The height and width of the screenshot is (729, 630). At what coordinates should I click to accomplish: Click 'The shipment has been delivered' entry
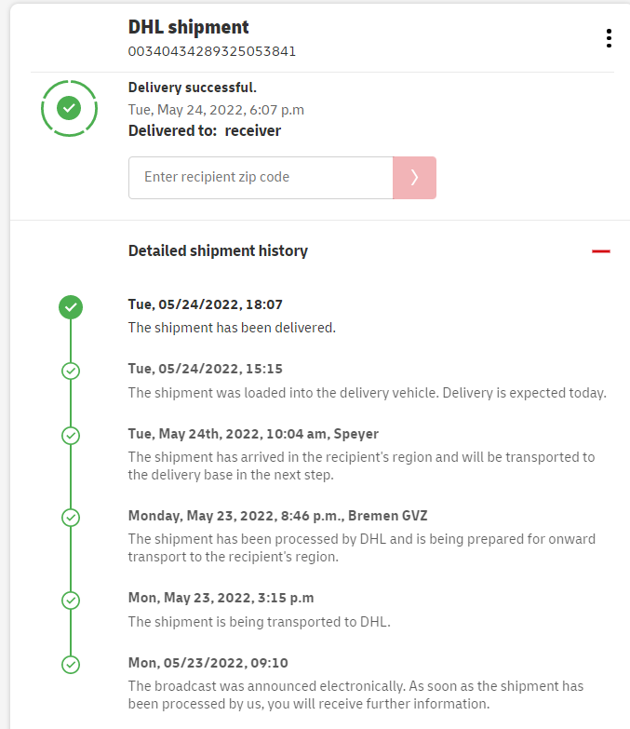[232, 328]
